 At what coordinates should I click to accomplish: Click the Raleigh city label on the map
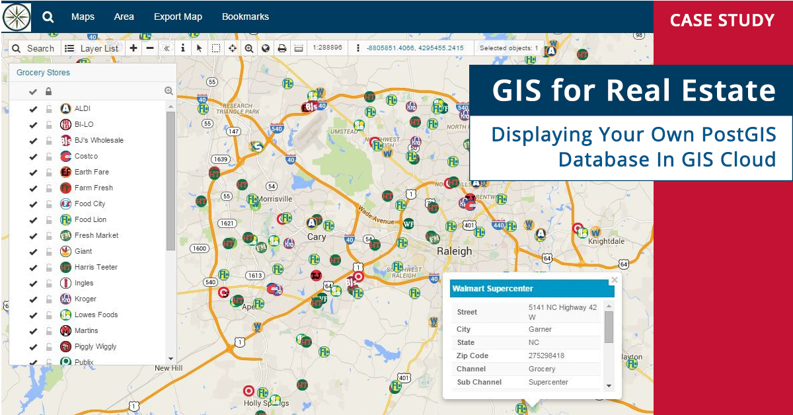455,251
